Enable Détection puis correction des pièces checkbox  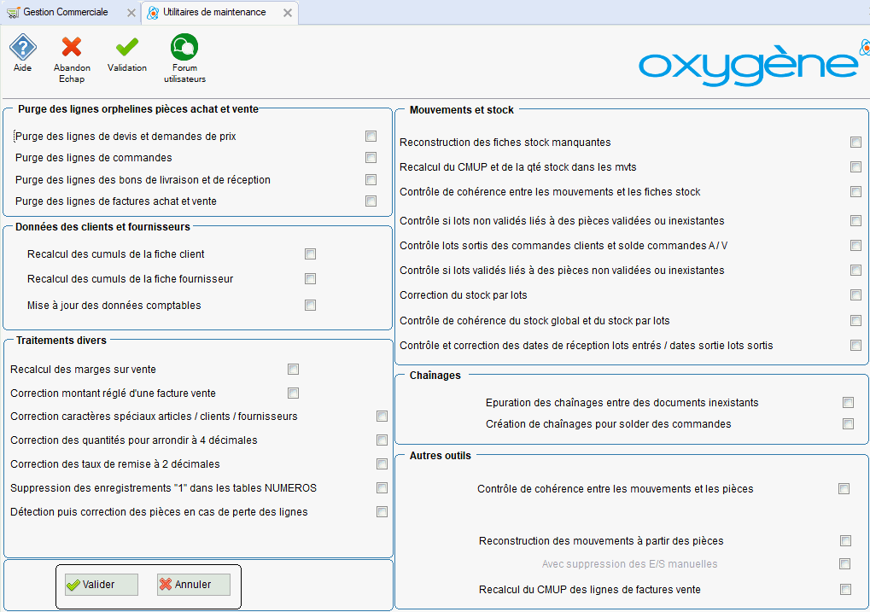(x=382, y=512)
